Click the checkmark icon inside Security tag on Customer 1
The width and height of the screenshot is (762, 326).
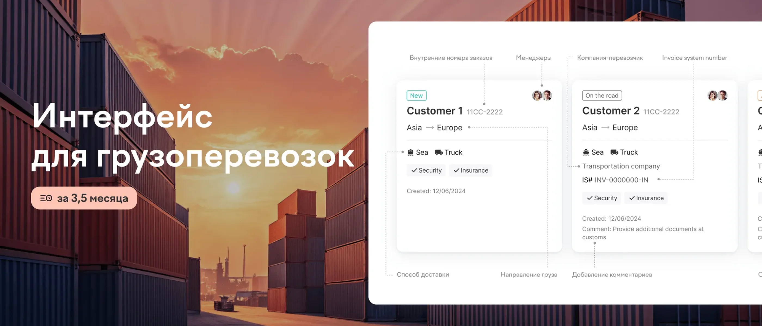414,170
